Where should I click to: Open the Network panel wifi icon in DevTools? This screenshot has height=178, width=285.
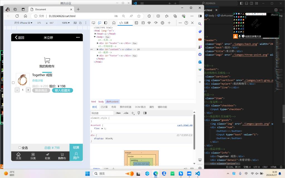tap(149, 23)
